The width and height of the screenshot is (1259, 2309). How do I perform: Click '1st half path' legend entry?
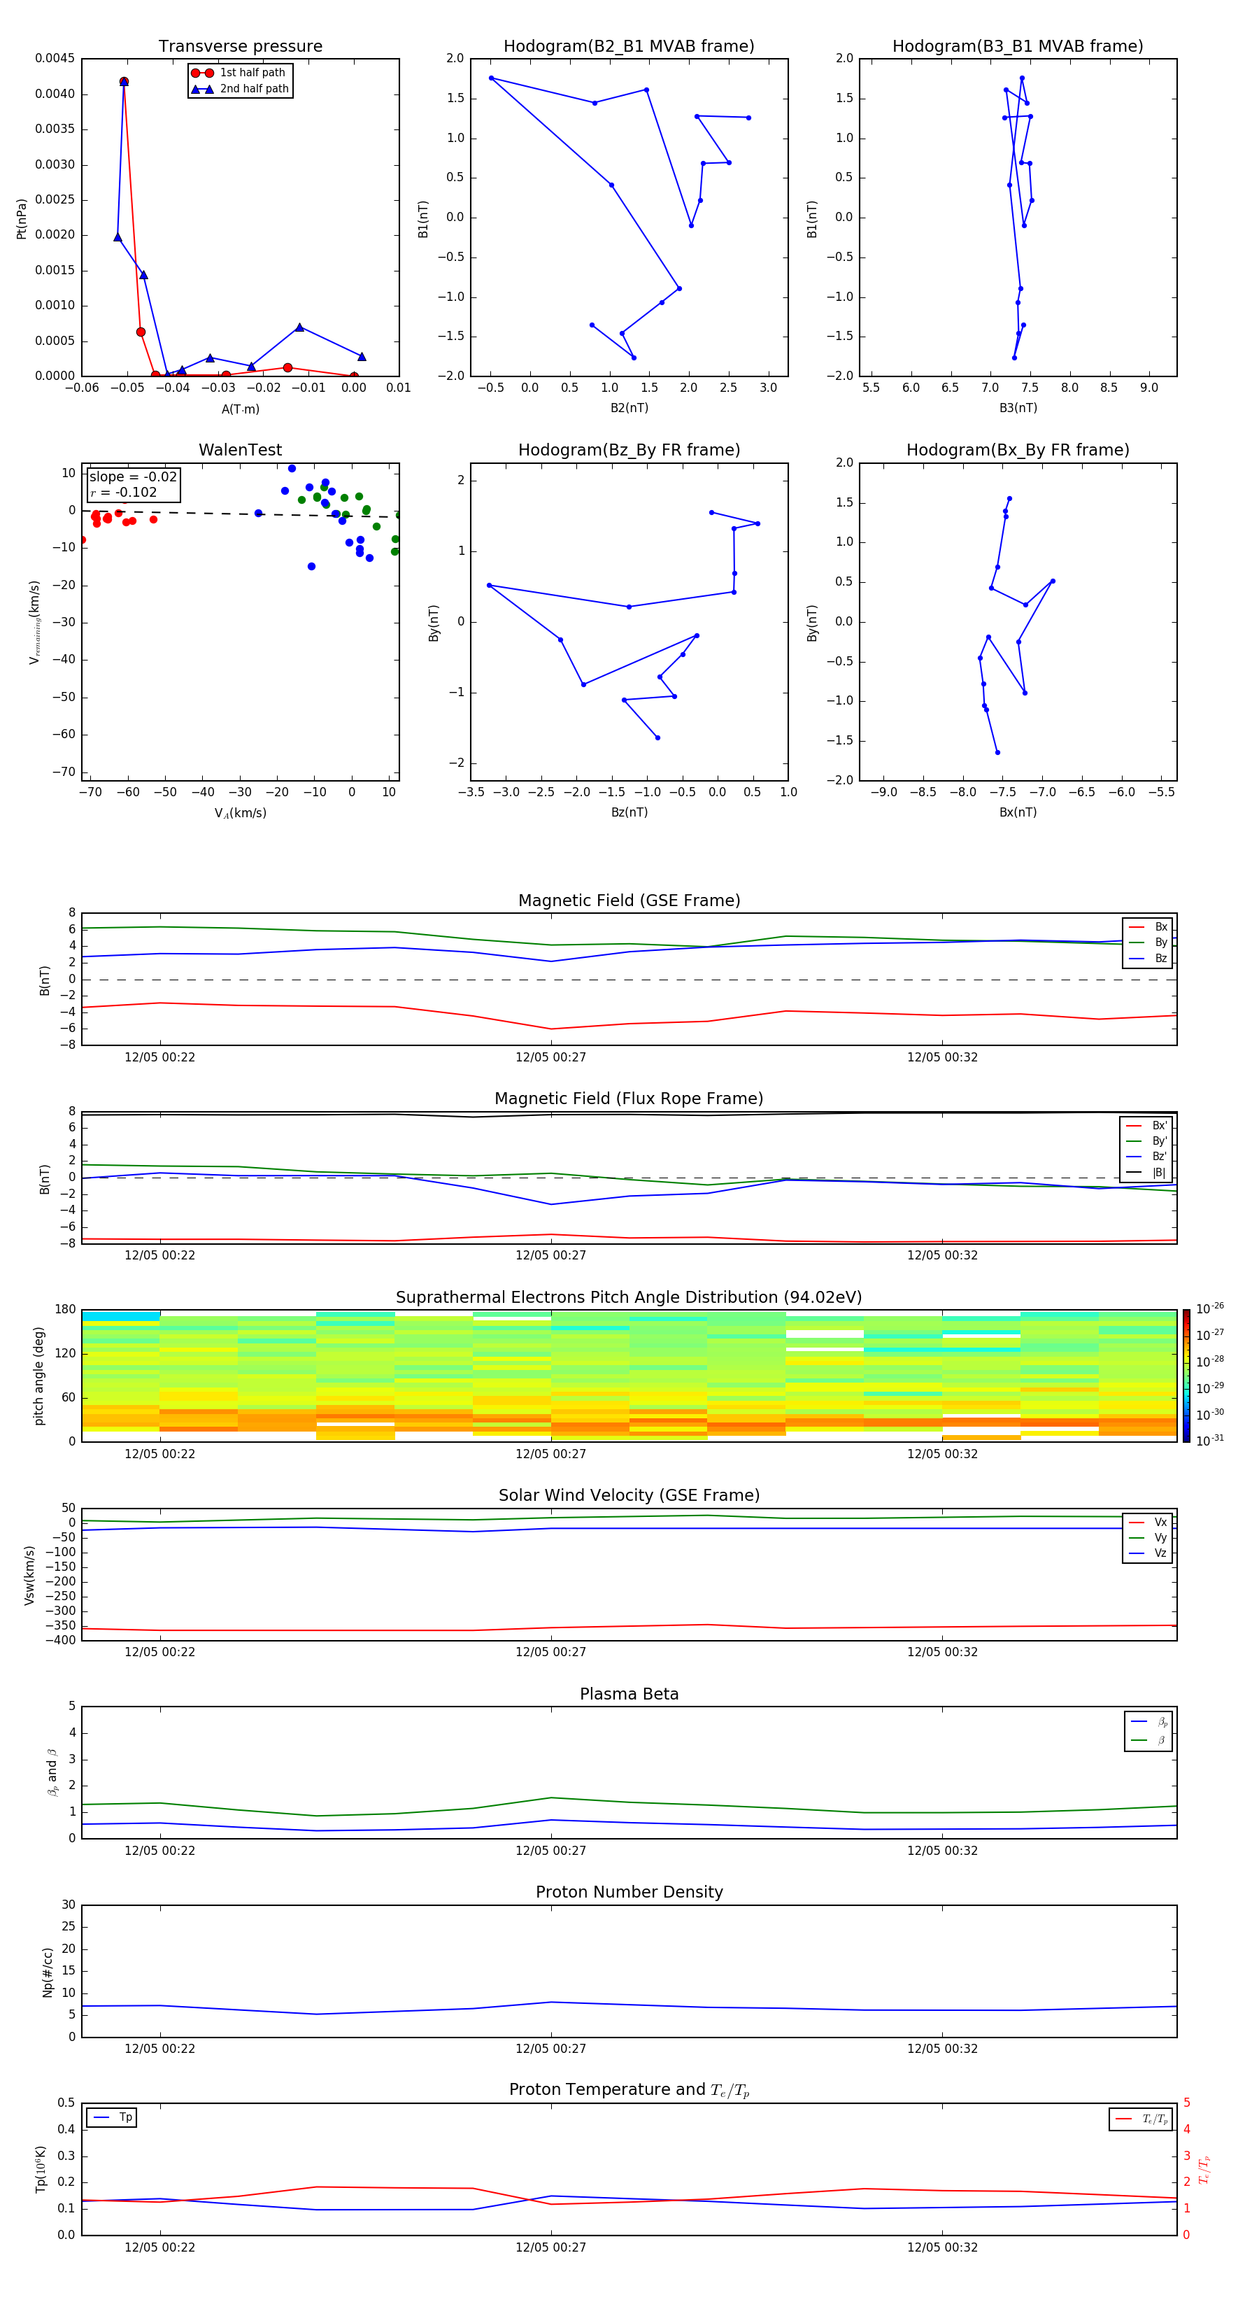(x=239, y=73)
